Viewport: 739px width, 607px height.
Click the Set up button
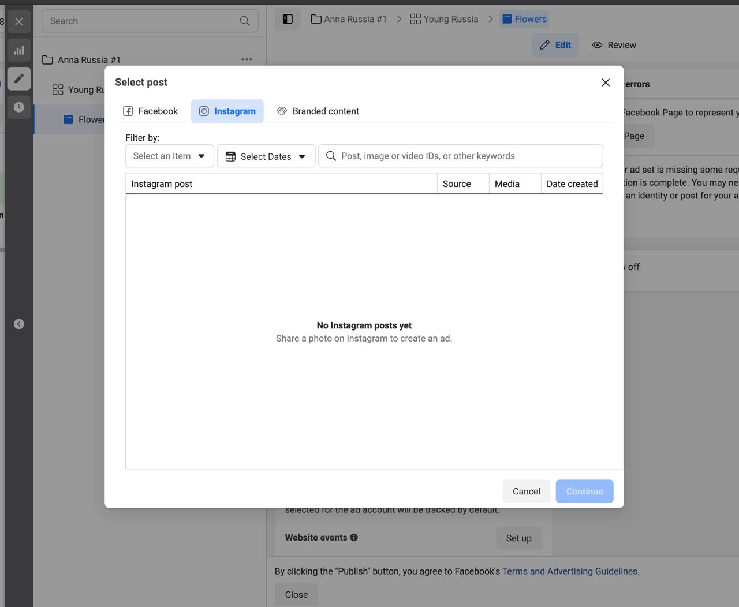(518, 538)
